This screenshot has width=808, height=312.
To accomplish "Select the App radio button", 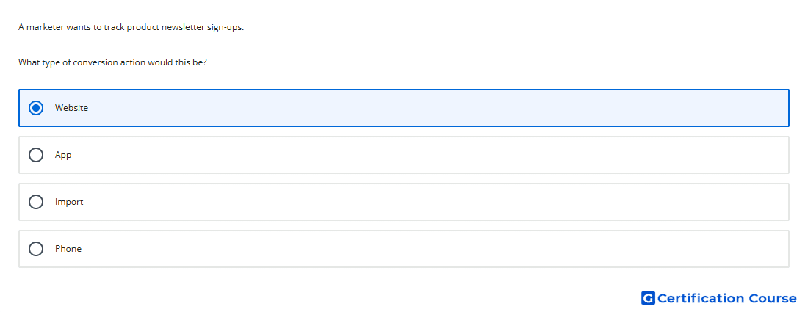I will click(36, 155).
